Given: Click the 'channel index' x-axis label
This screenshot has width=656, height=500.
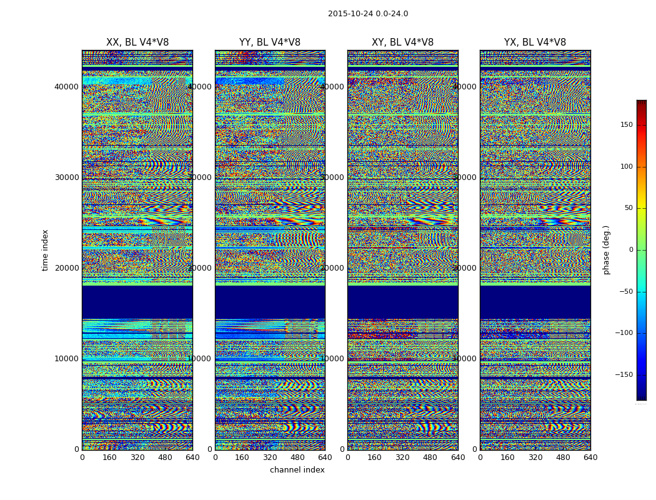Looking at the screenshot, I should (297, 470).
